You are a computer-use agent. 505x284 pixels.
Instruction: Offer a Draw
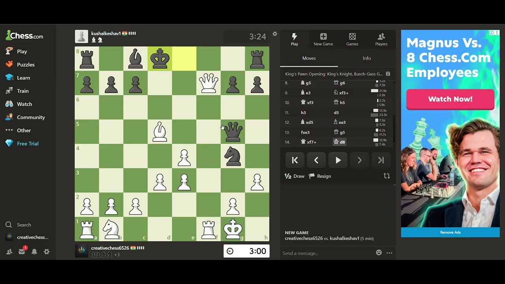(x=295, y=176)
